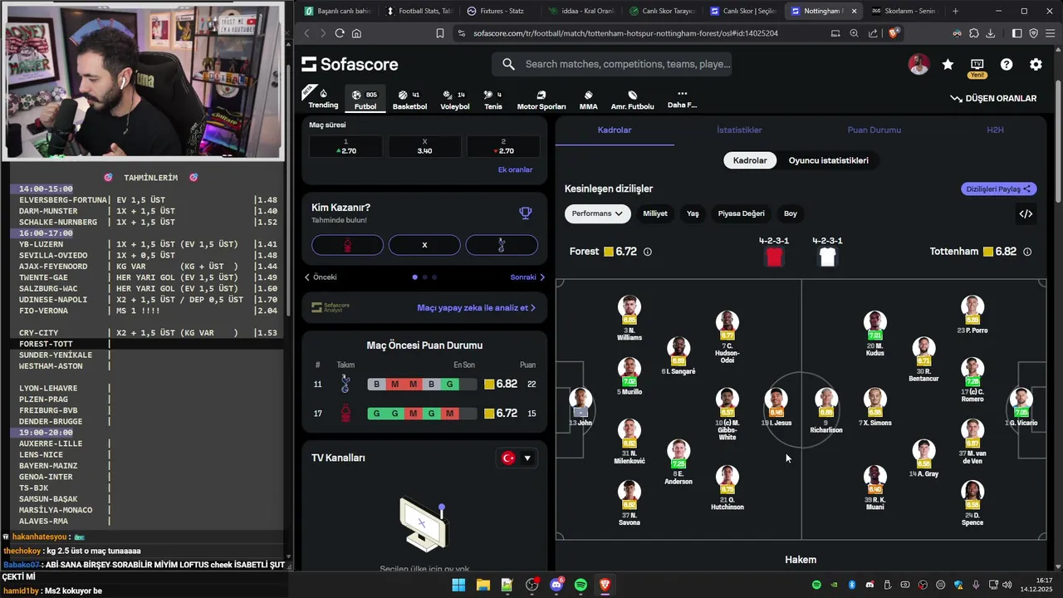The height and width of the screenshot is (598, 1063).
Task: Show info for Forest 6.72 rating
Action: [x=648, y=252]
